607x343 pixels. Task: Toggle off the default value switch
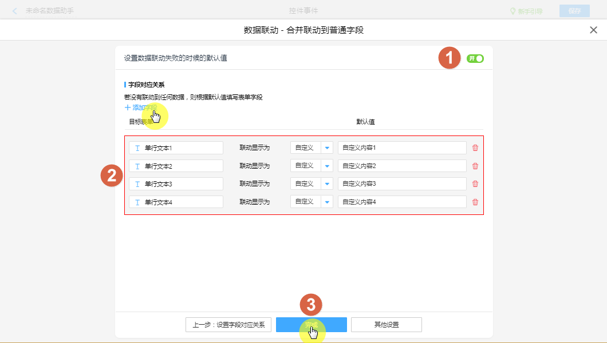point(475,58)
